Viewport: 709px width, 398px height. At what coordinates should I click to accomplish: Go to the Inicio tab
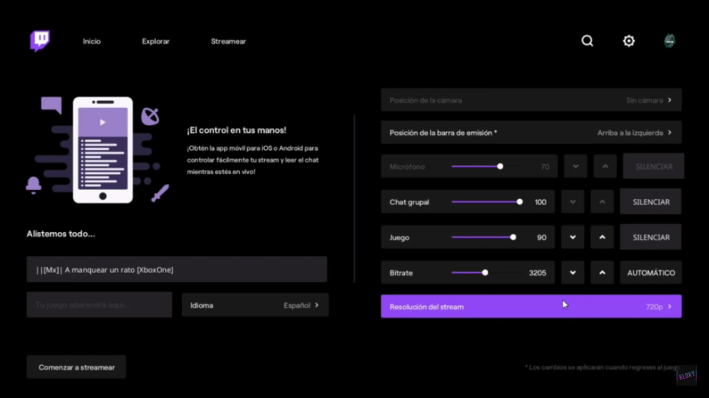click(92, 41)
